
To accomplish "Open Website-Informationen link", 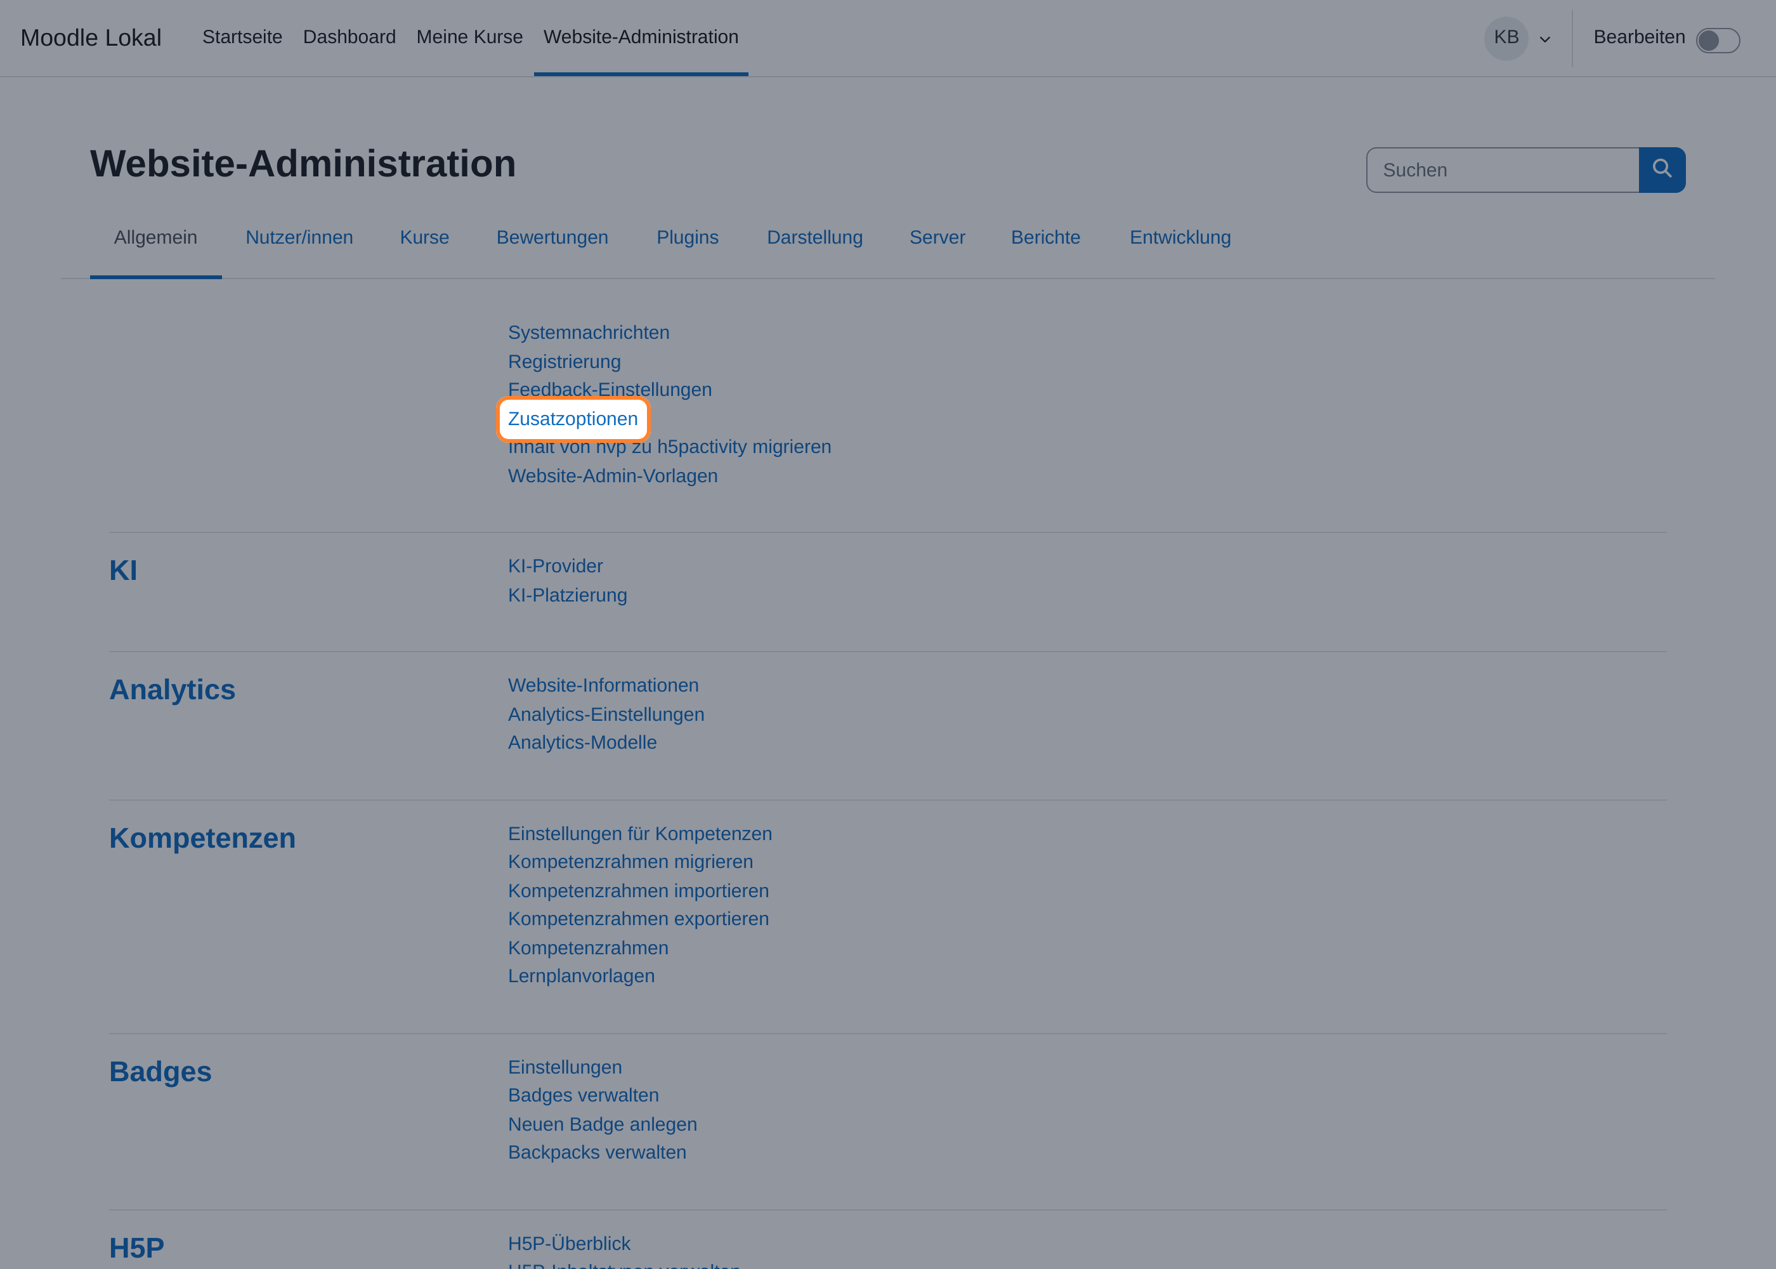I will click(x=603, y=685).
